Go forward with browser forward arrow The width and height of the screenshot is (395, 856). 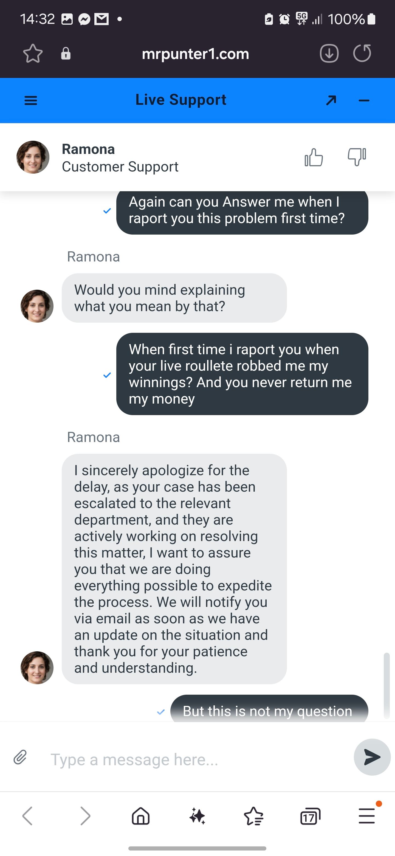85,816
